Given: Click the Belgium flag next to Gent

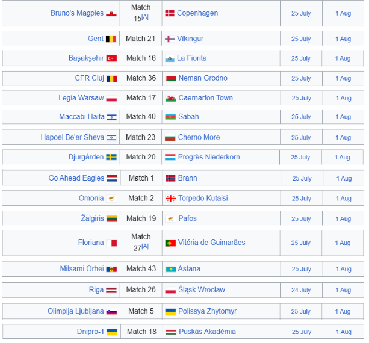Looking at the screenshot, I should (x=111, y=39).
